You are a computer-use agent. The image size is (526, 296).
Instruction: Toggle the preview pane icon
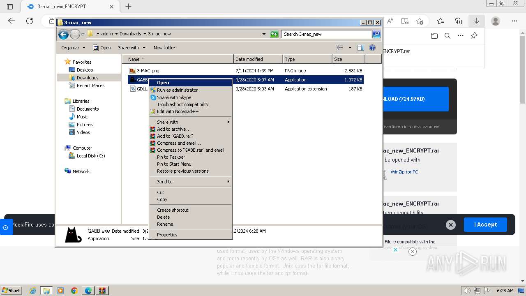coord(360,48)
